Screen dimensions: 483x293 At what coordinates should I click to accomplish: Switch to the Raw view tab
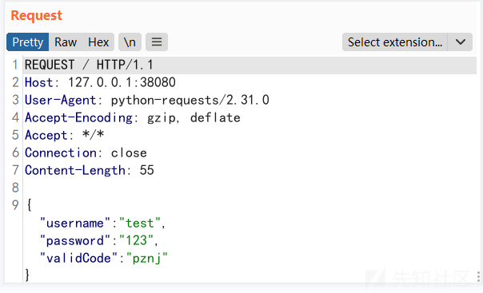66,42
